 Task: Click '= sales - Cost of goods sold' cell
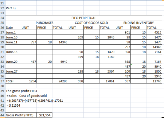[27, 96]
